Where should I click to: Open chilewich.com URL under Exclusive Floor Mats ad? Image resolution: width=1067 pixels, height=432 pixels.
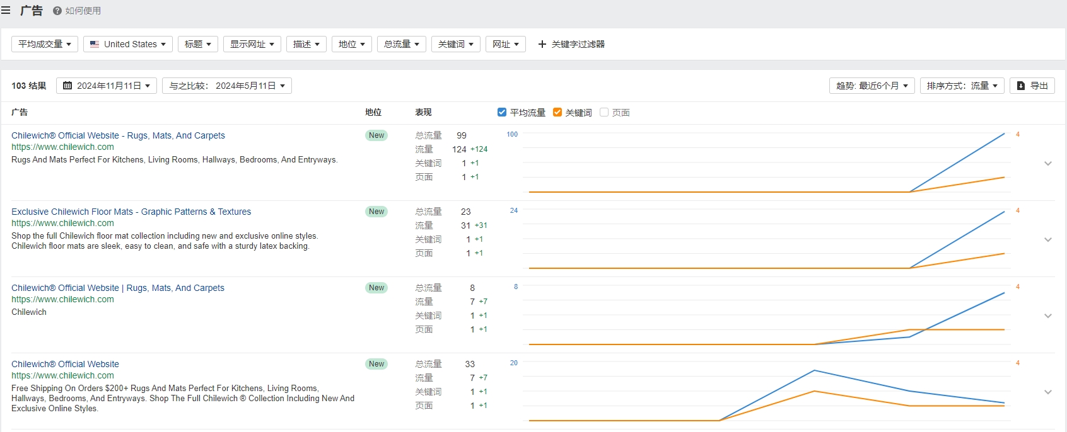pyautogui.click(x=62, y=223)
